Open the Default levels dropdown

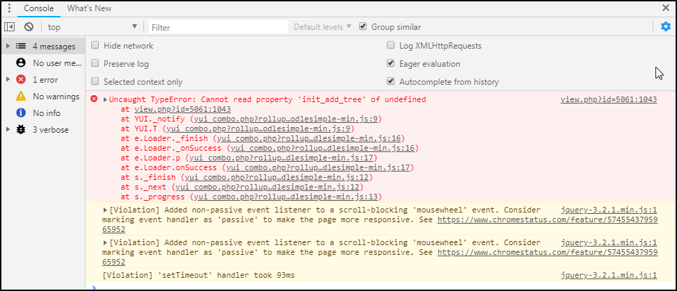pos(322,27)
